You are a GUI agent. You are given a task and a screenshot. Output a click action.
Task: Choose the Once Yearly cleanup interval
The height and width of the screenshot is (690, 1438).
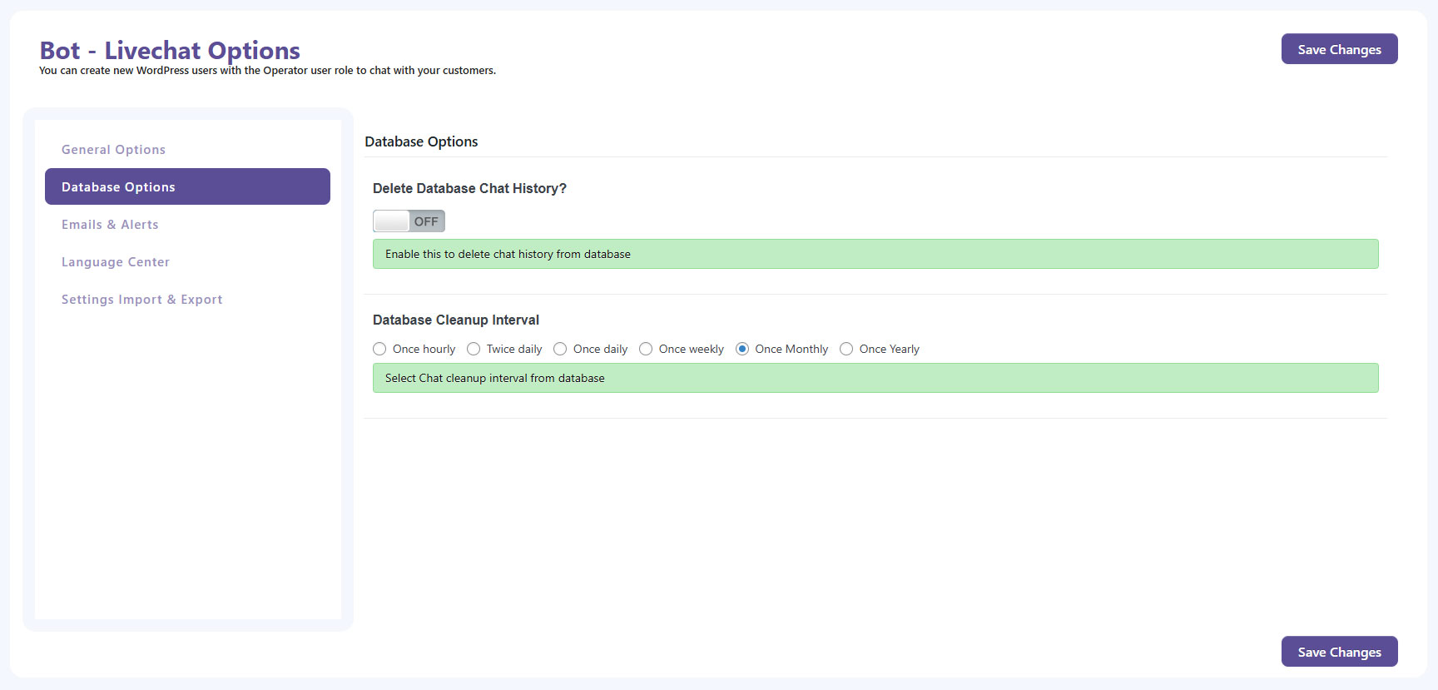pyautogui.click(x=846, y=349)
